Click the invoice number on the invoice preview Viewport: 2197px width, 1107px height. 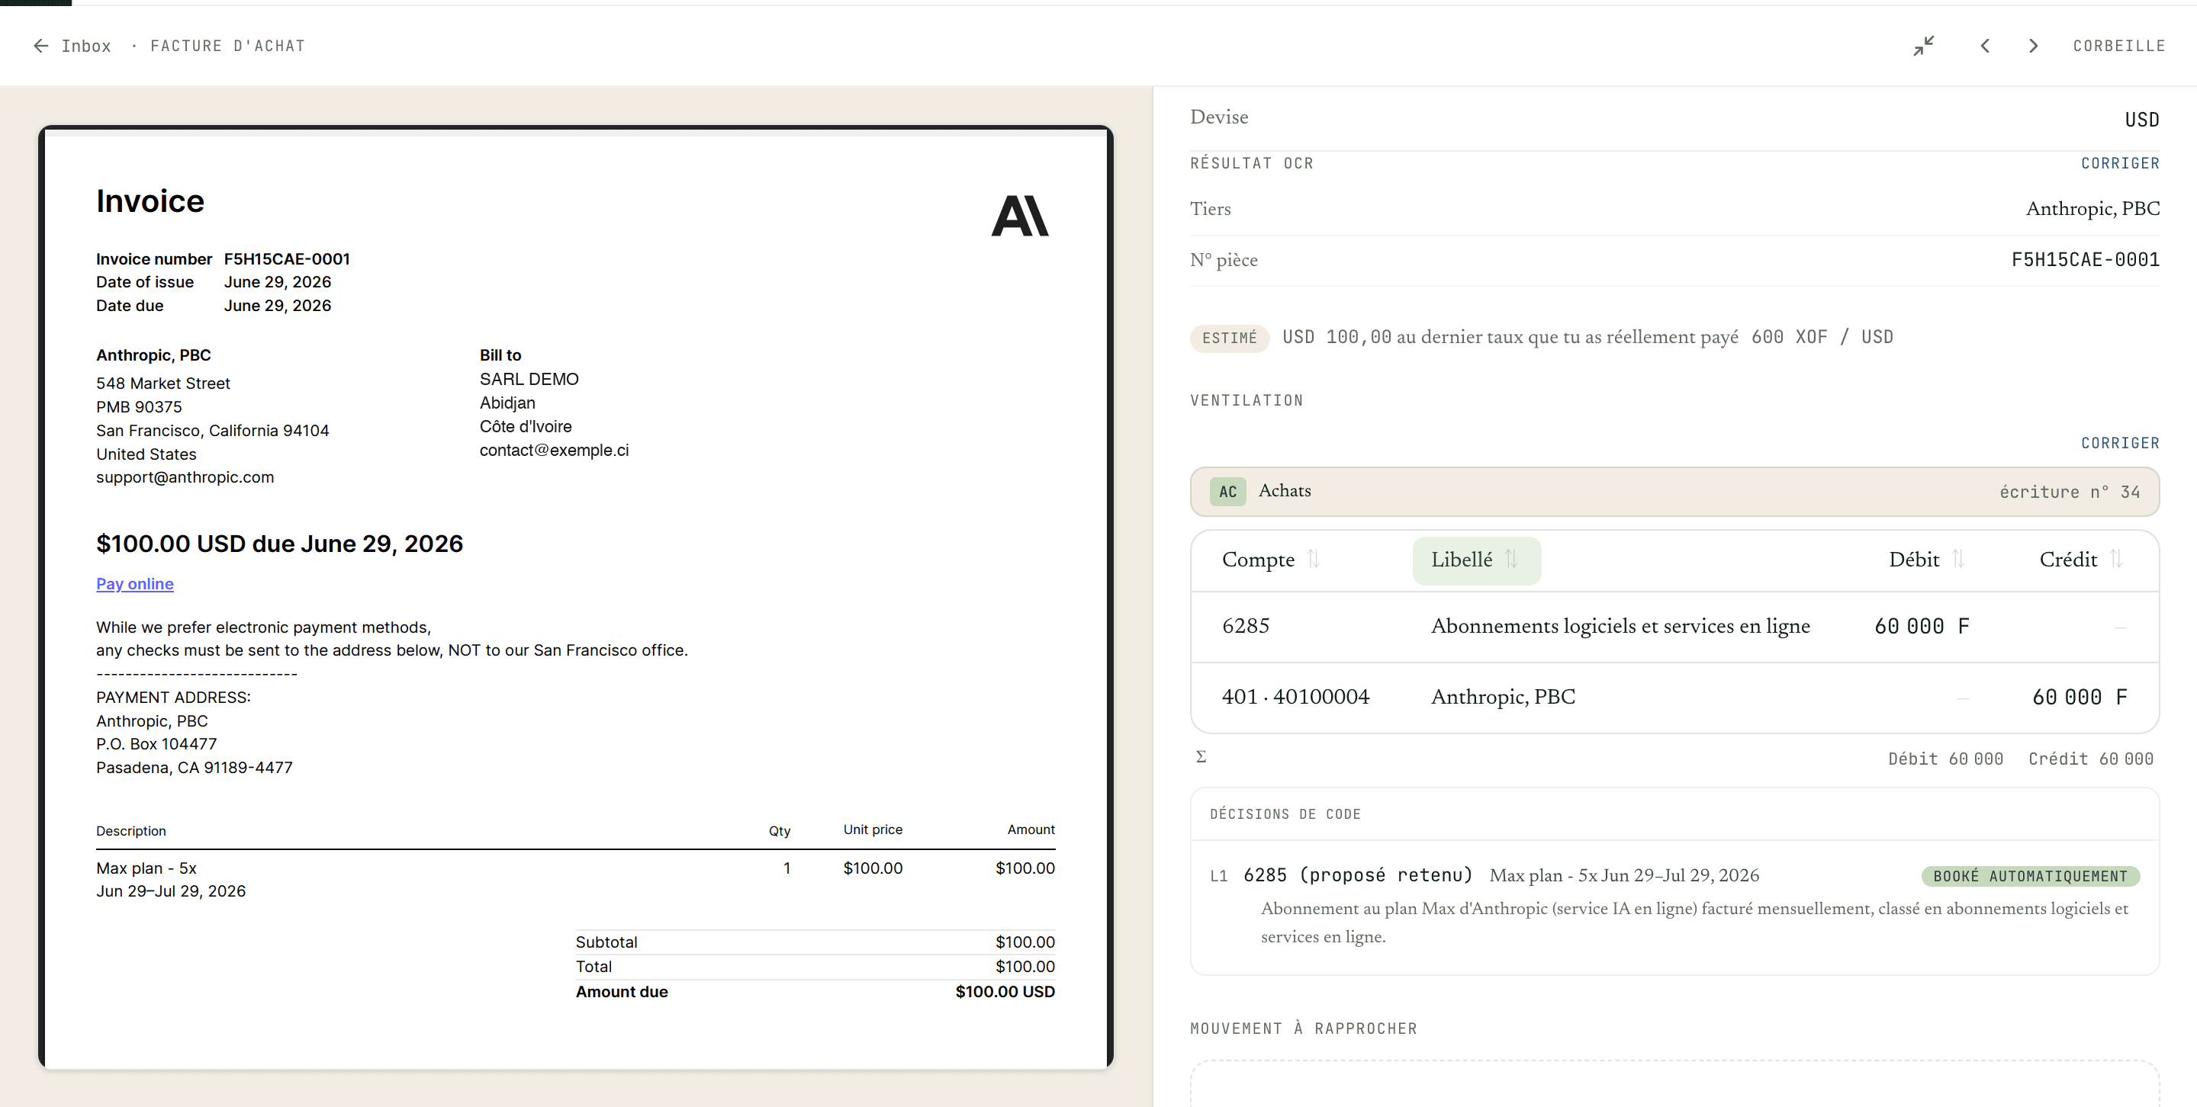click(x=287, y=259)
